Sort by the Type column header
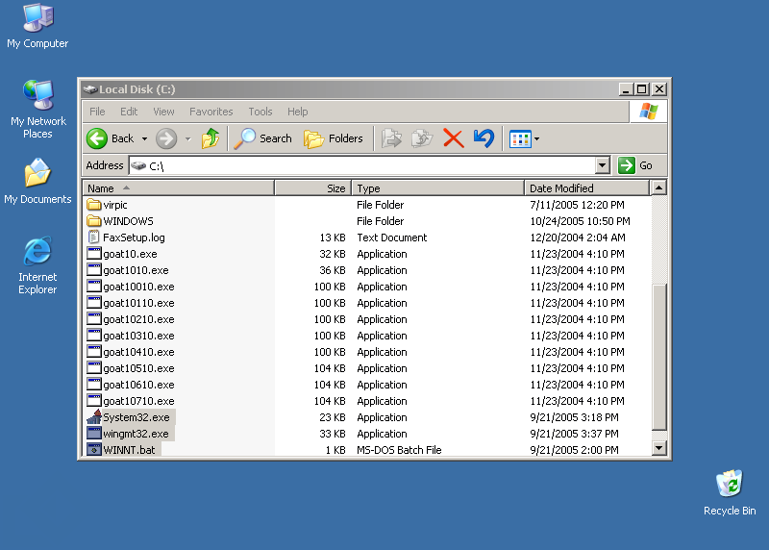Screen dimensions: 769x550 [438, 188]
